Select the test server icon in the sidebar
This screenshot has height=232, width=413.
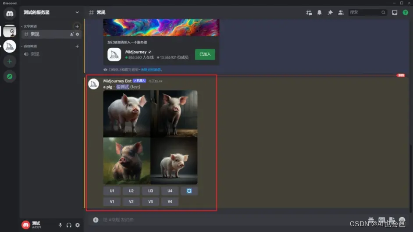pos(10,31)
